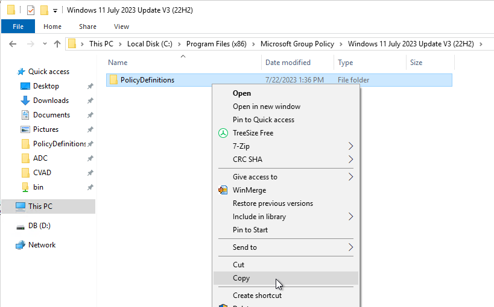Image resolution: width=494 pixels, height=307 pixels.
Task: Launch TreeSize Free from context menu
Action: [286, 133]
